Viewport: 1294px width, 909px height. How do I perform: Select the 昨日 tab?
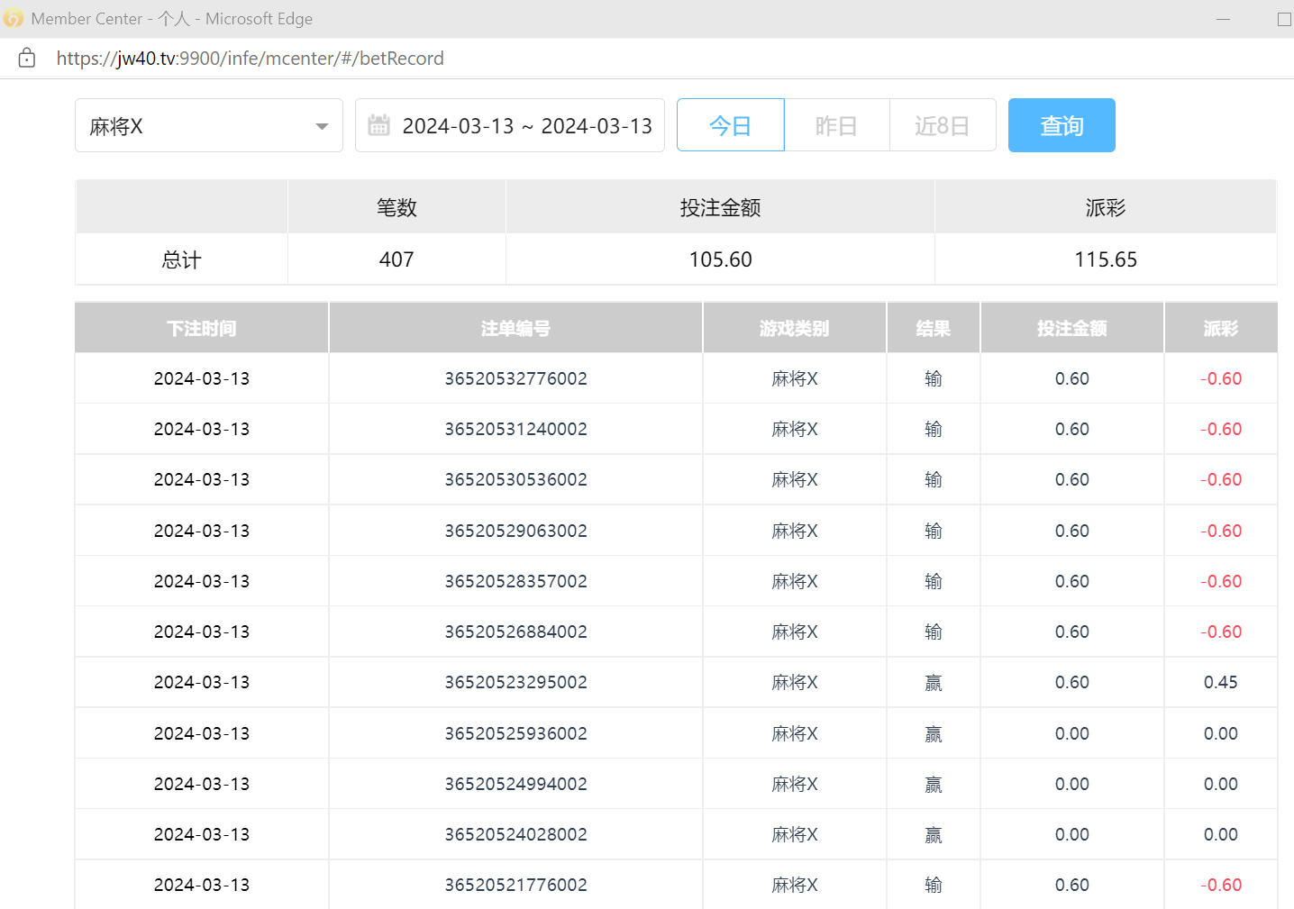pos(837,125)
